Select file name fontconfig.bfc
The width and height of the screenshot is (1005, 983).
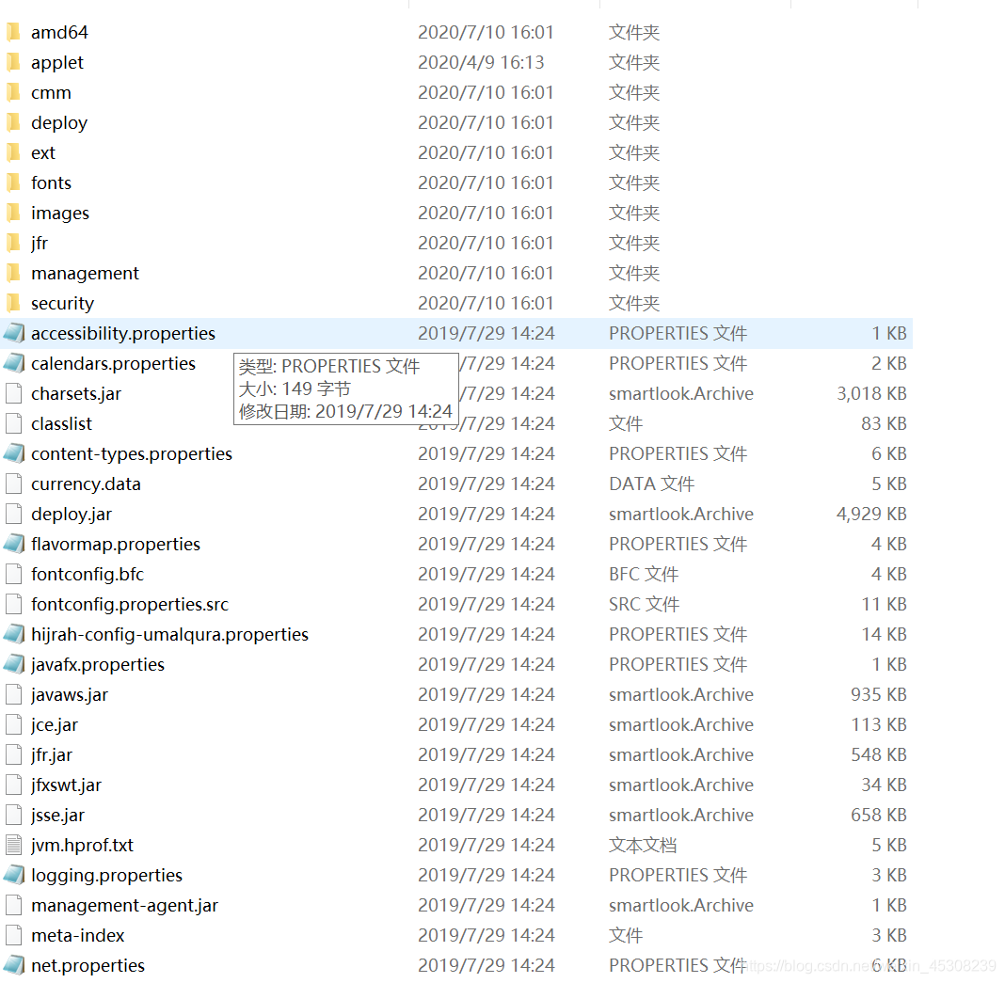pos(88,574)
